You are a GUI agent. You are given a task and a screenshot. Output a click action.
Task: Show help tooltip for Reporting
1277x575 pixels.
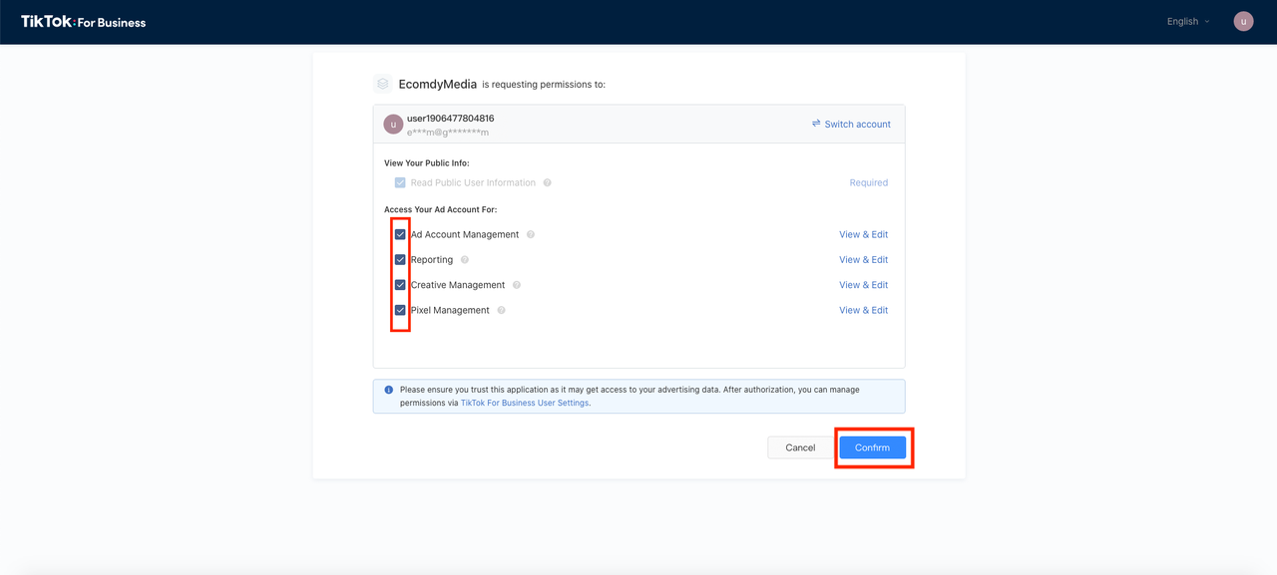click(465, 259)
